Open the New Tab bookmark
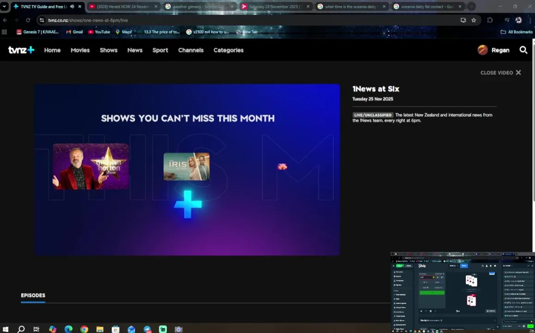The width and height of the screenshot is (535, 333). [x=246, y=32]
